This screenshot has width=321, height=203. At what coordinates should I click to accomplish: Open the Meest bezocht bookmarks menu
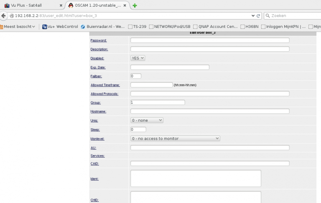tap(18, 27)
